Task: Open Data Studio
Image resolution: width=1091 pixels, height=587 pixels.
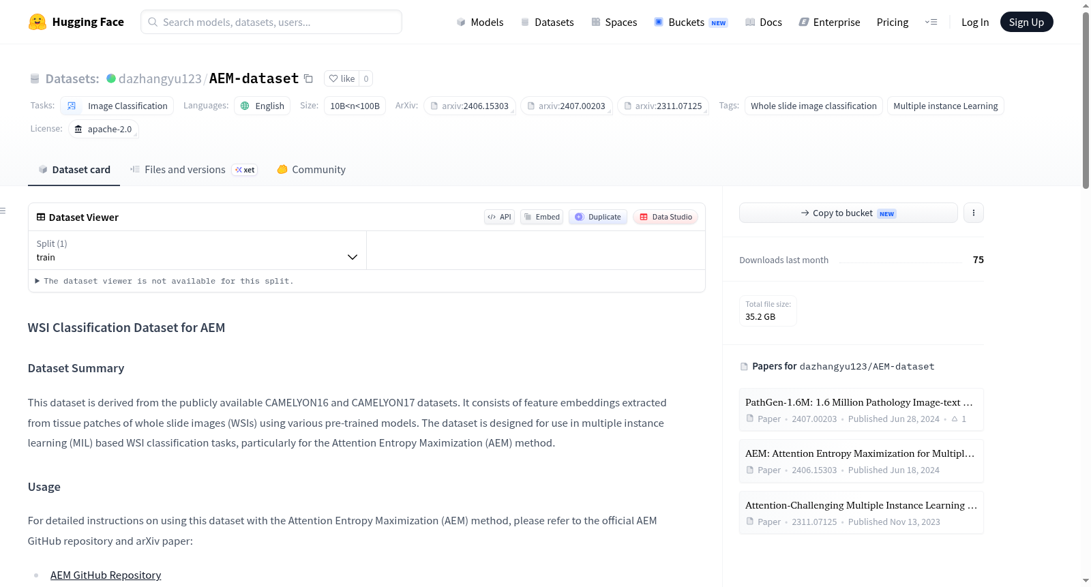Action: coord(666,217)
